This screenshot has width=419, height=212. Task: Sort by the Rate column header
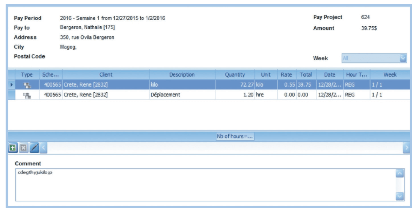[286, 75]
